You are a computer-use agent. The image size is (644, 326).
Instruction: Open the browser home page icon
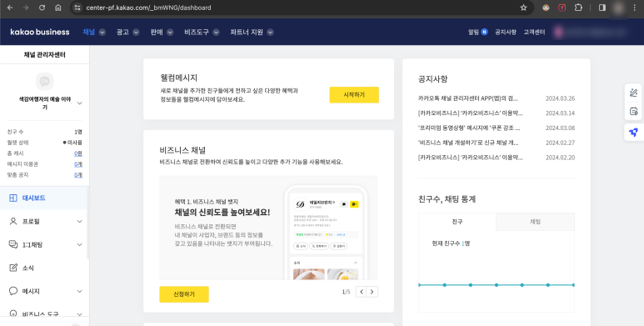click(x=58, y=8)
